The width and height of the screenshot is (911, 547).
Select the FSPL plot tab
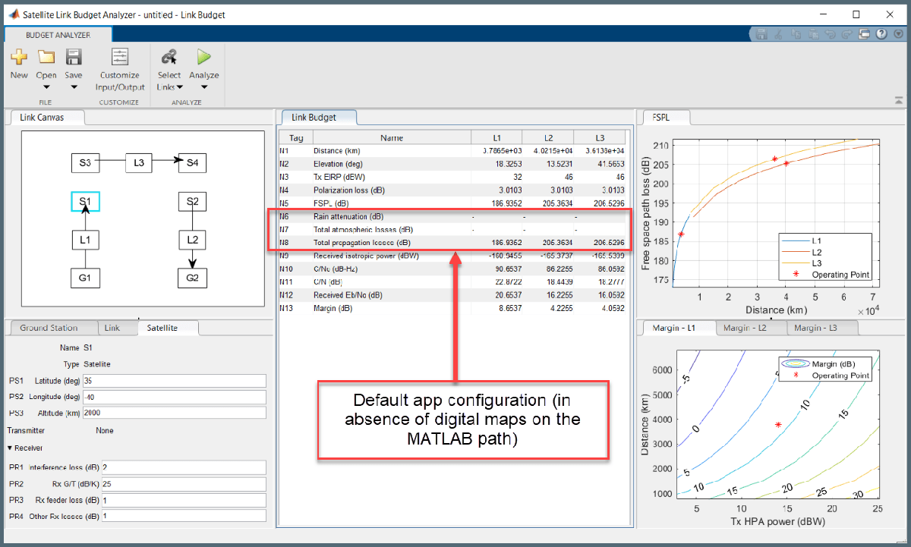click(x=667, y=117)
